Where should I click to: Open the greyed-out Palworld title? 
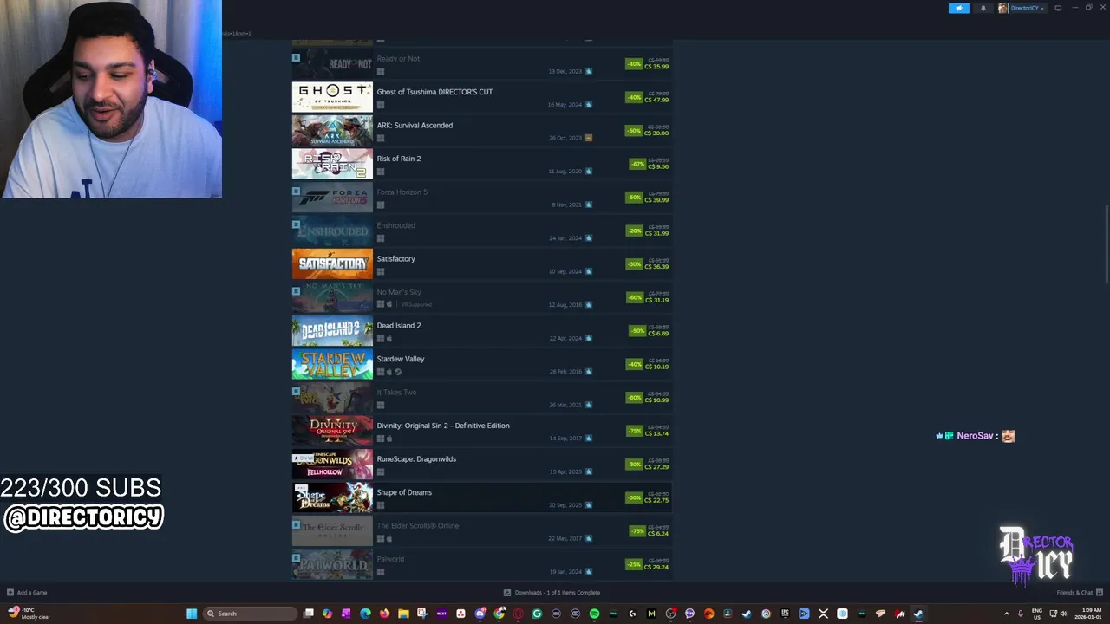390,559
